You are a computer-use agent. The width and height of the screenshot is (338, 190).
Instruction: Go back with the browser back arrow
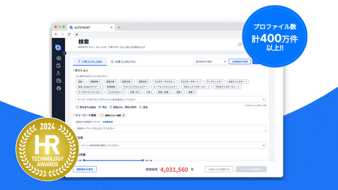tap(56, 34)
